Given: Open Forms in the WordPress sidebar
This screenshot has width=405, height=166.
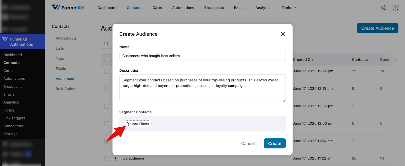Looking at the screenshot, I should (9, 110).
